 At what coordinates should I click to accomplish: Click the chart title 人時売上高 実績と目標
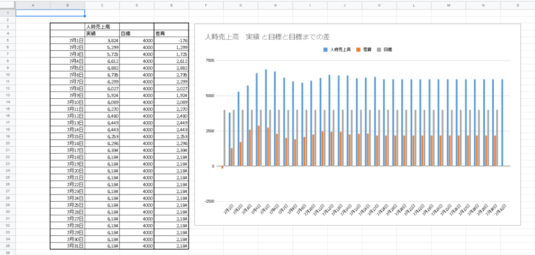click(x=267, y=37)
